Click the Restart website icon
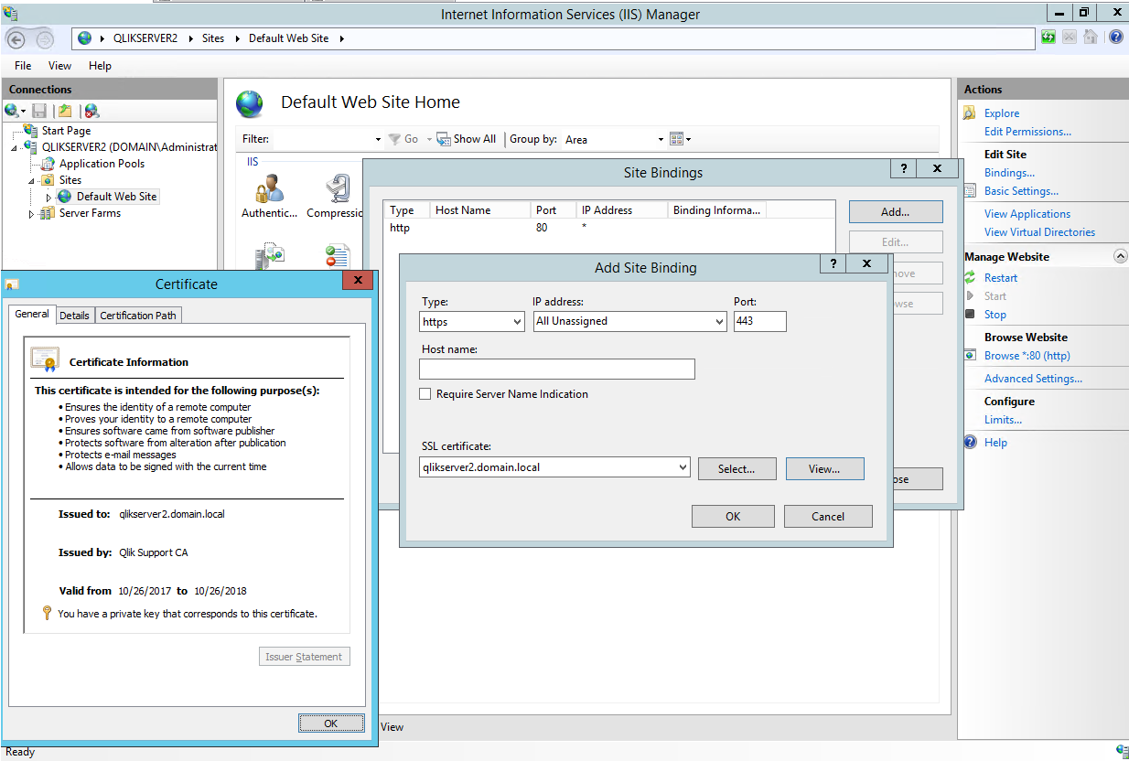Screen dimensions: 1129x761 point(970,278)
